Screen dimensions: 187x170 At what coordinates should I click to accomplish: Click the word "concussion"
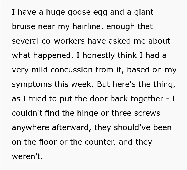(71, 70)
